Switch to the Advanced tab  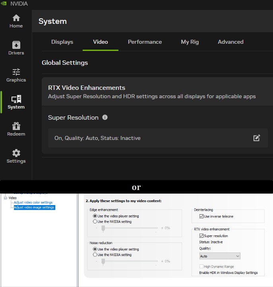tap(230, 42)
